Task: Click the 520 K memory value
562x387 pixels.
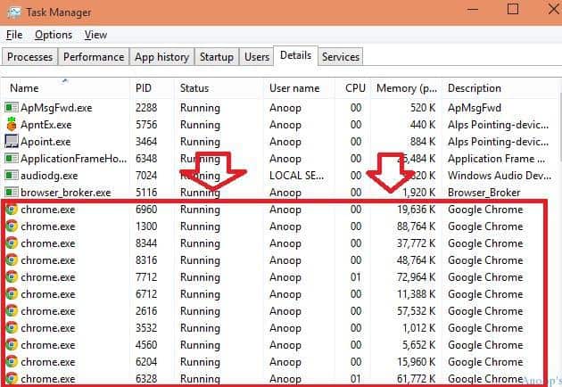Action: pyautogui.click(x=423, y=108)
